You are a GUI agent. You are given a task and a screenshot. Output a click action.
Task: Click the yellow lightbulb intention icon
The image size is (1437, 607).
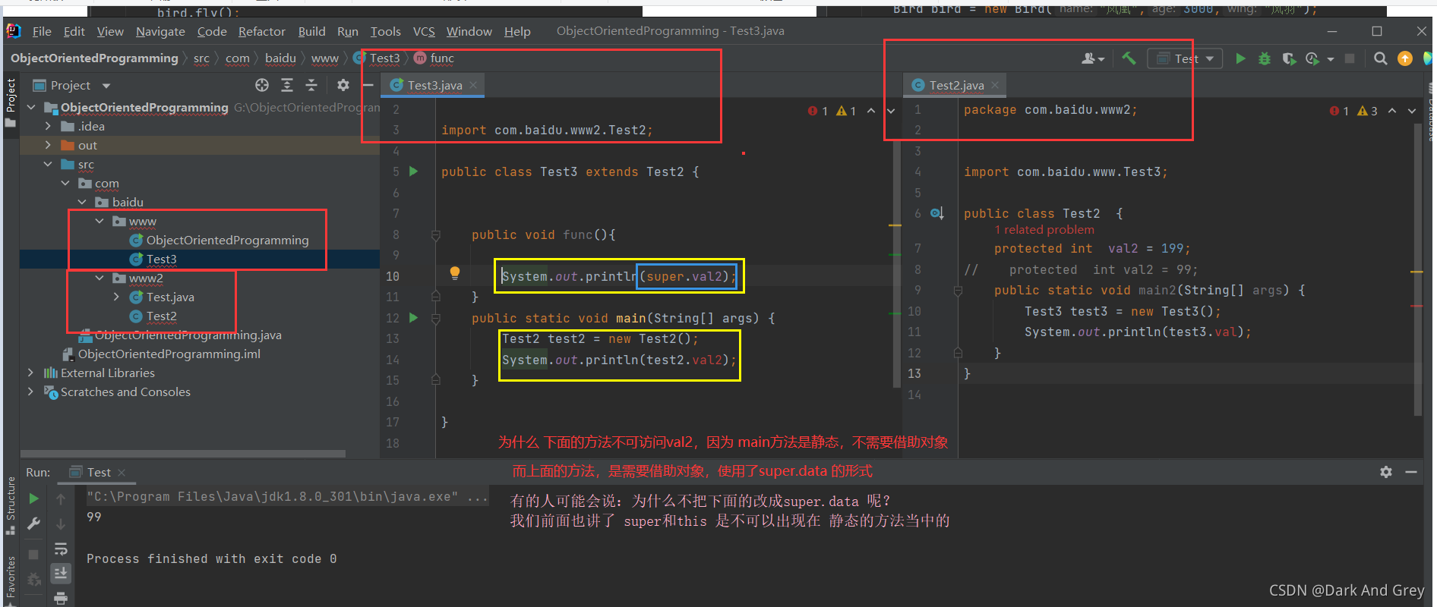454,273
